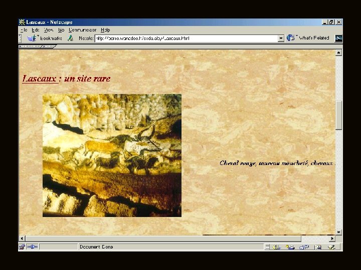
Task: Click the vertical scrollbar thumb
Action: click(x=338, y=115)
